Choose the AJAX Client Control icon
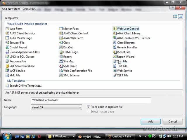 click(61, 33)
